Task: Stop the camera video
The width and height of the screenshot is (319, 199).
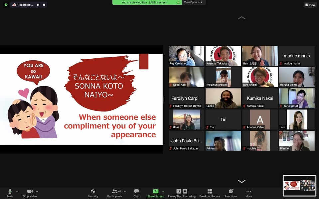Action: [x=30, y=191]
